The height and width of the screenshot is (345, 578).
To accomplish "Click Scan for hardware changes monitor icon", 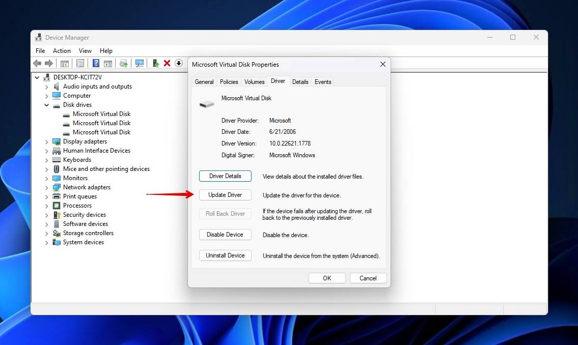I will pos(140,63).
